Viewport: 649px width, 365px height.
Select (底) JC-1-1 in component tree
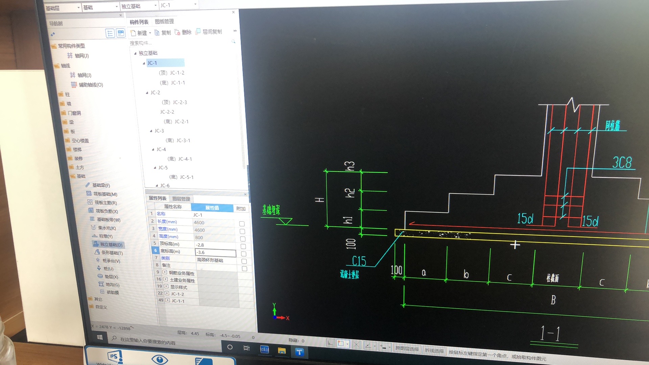tap(172, 83)
